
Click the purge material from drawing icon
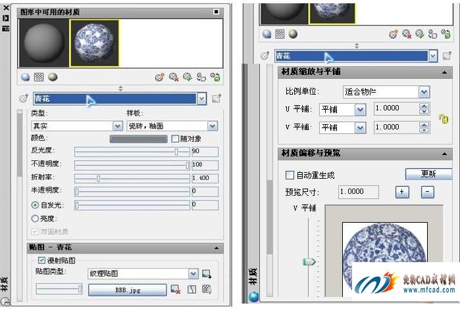(x=174, y=77)
